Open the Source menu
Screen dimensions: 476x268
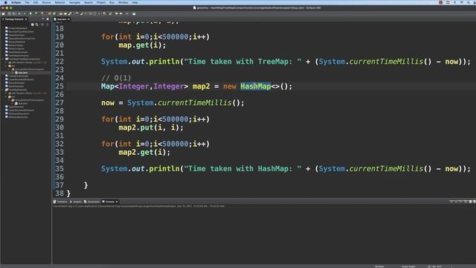[46, 2]
